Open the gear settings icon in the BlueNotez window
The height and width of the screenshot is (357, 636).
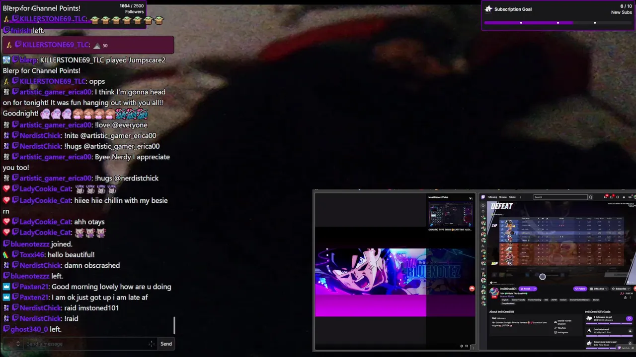(x=462, y=346)
